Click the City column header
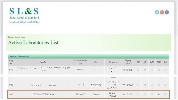This screenshot has width=178, height=100. 96,62
